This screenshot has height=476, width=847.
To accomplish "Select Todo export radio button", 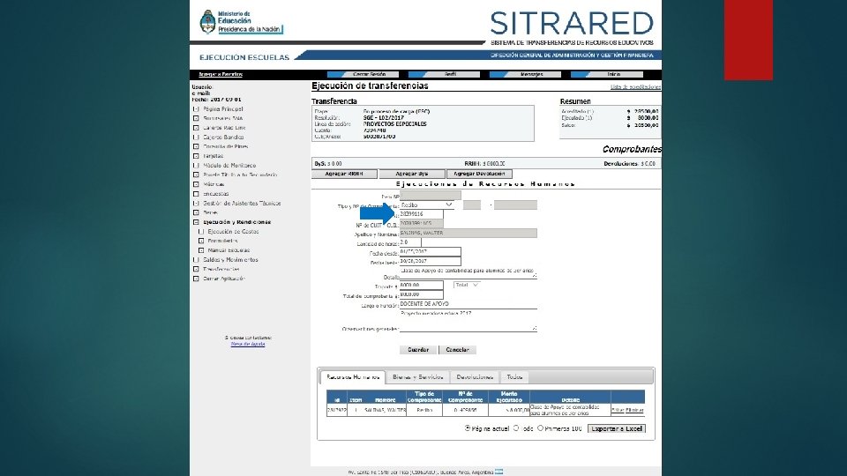I will point(516,428).
